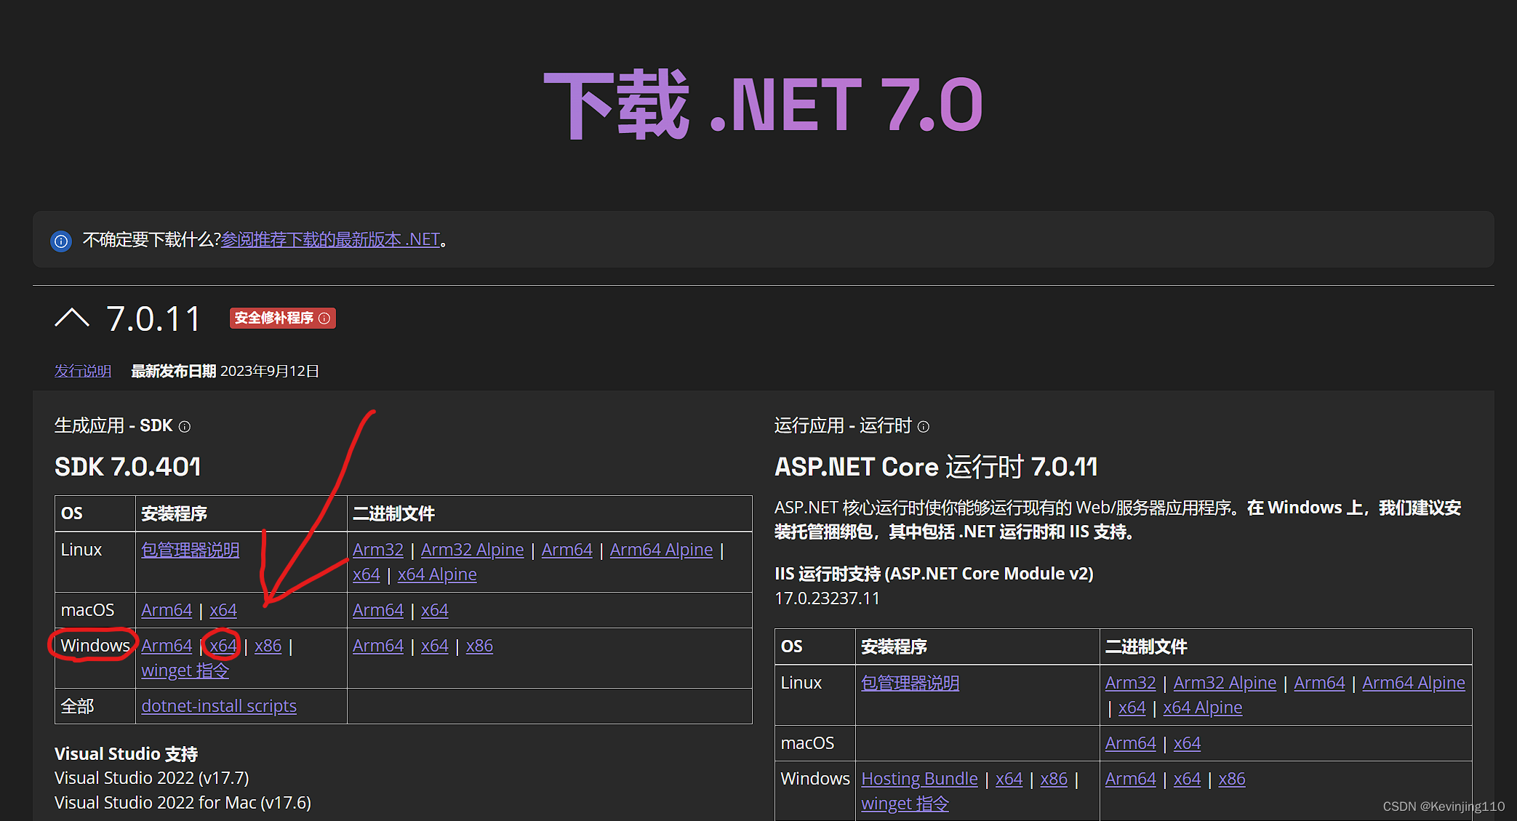This screenshot has width=1517, height=821.
Task: Download Windows x86 ASP.NET runtime binary
Action: point(1231,779)
